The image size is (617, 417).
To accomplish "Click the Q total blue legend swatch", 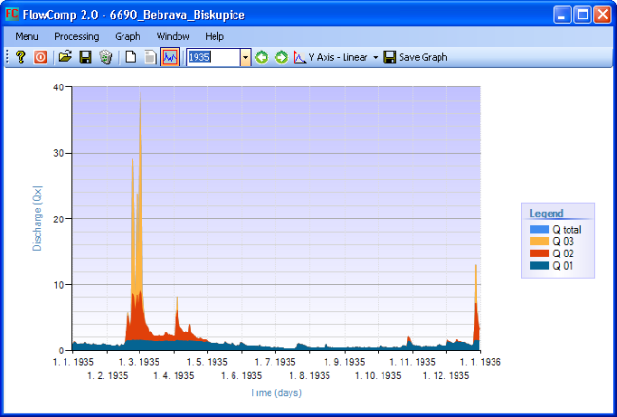I will pos(539,229).
